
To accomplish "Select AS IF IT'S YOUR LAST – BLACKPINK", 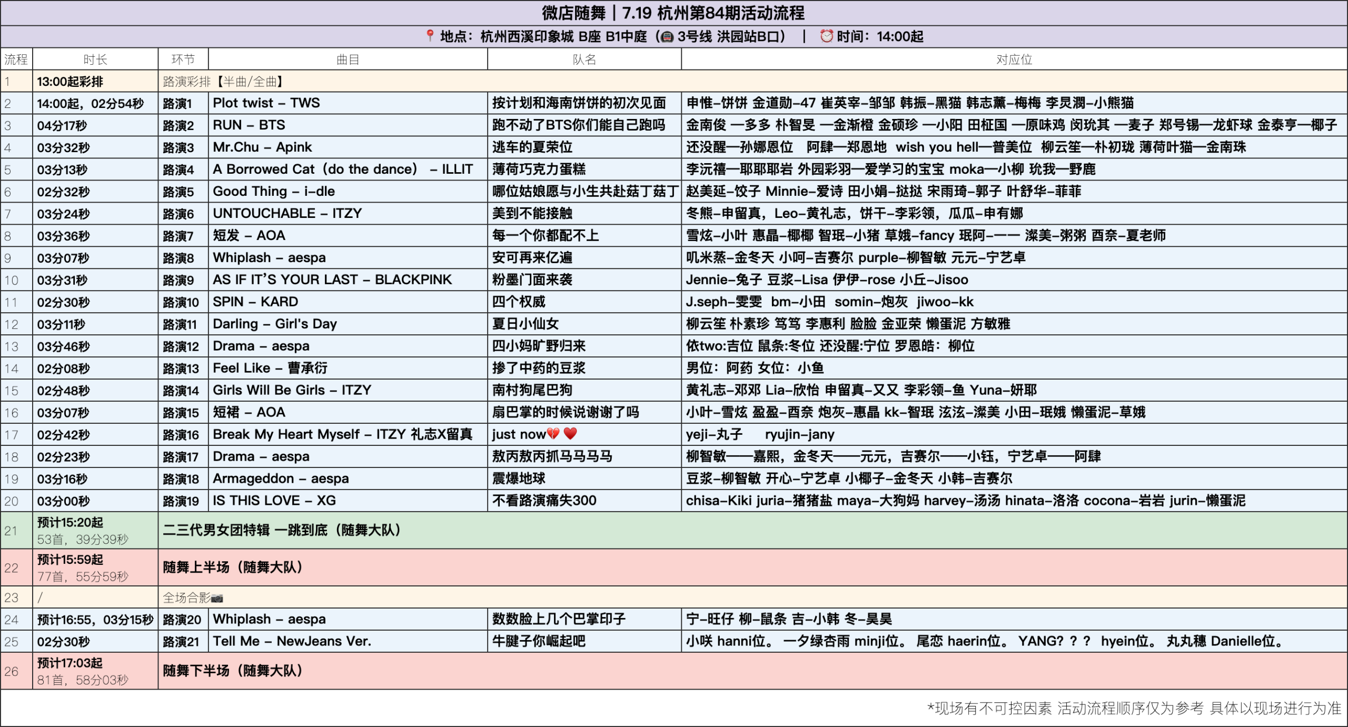I will coord(348,280).
